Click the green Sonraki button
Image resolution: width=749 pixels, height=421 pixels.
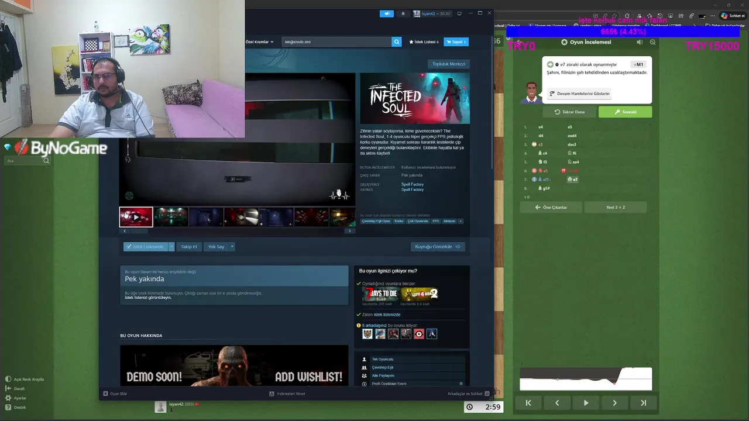pyautogui.click(x=625, y=112)
